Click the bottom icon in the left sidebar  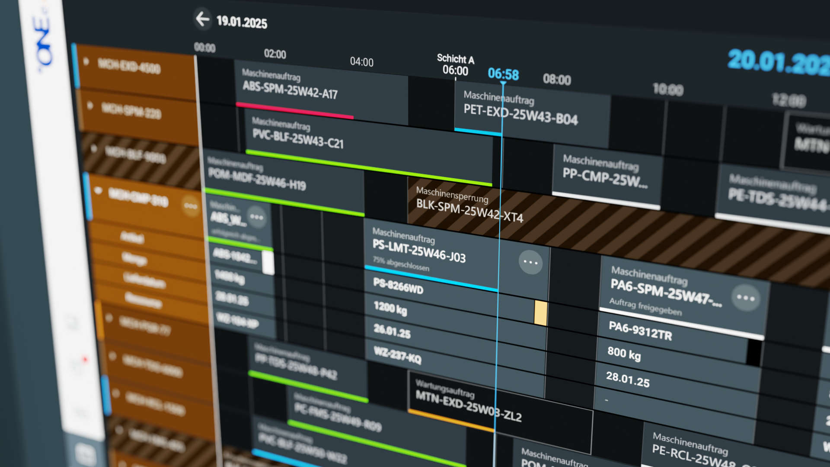click(85, 454)
